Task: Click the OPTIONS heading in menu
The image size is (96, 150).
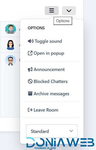Action: click(x=36, y=28)
